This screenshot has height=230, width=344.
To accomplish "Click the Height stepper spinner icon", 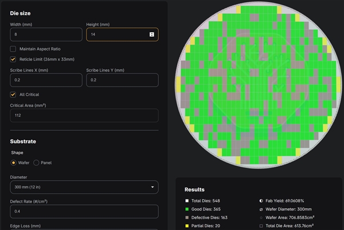I will (151, 34).
